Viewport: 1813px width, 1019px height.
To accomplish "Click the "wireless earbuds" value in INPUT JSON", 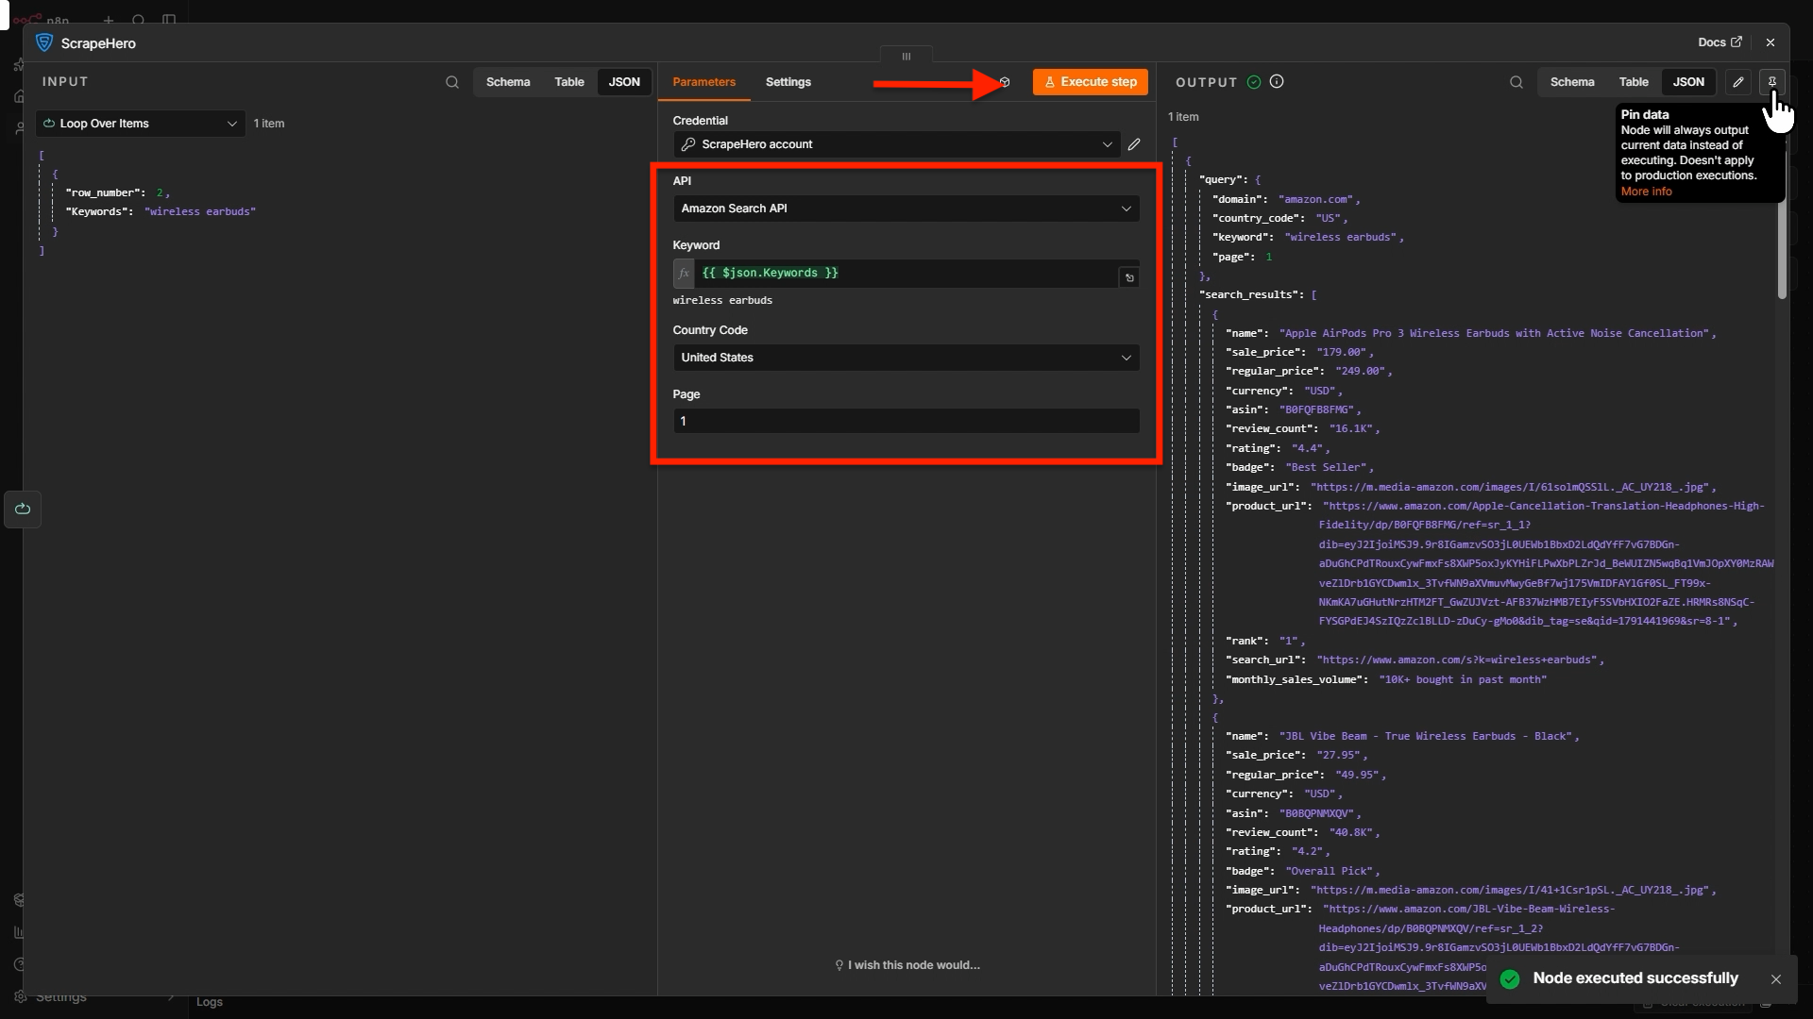I will coord(200,212).
